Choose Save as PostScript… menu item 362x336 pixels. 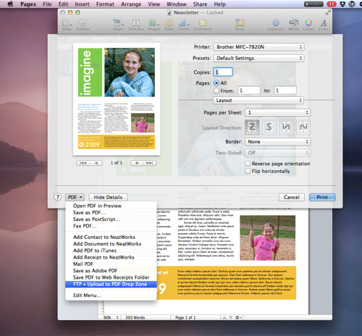click(x=111, y=219)
